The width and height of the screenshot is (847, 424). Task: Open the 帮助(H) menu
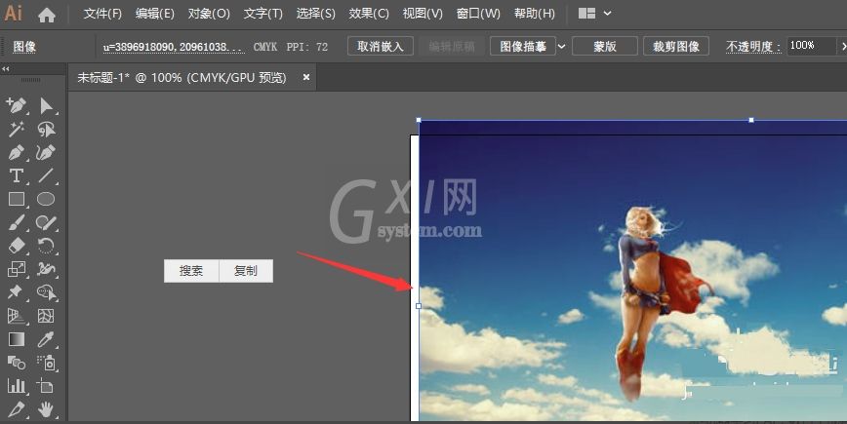tap(534, 14)
